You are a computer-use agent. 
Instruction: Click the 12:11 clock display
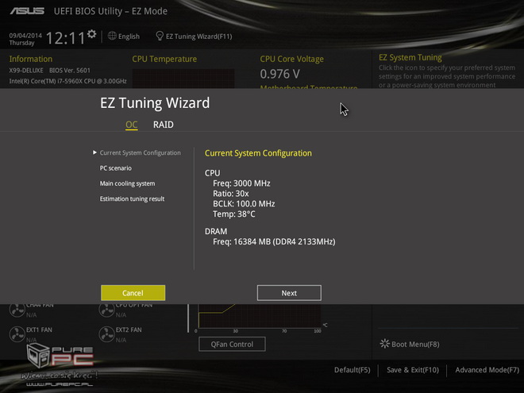(65, 38)
